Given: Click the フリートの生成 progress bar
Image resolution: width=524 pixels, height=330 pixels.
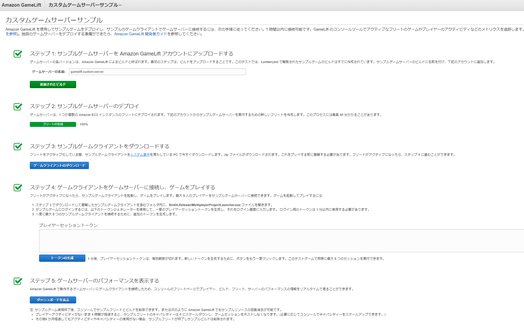Looking at the screenshot, I should (53, 124).
